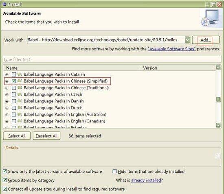Uncheck Babel Language Packs in Chinese (Simplified)
224x194 pixels.
pyautogui.click(x=14, y=81)
